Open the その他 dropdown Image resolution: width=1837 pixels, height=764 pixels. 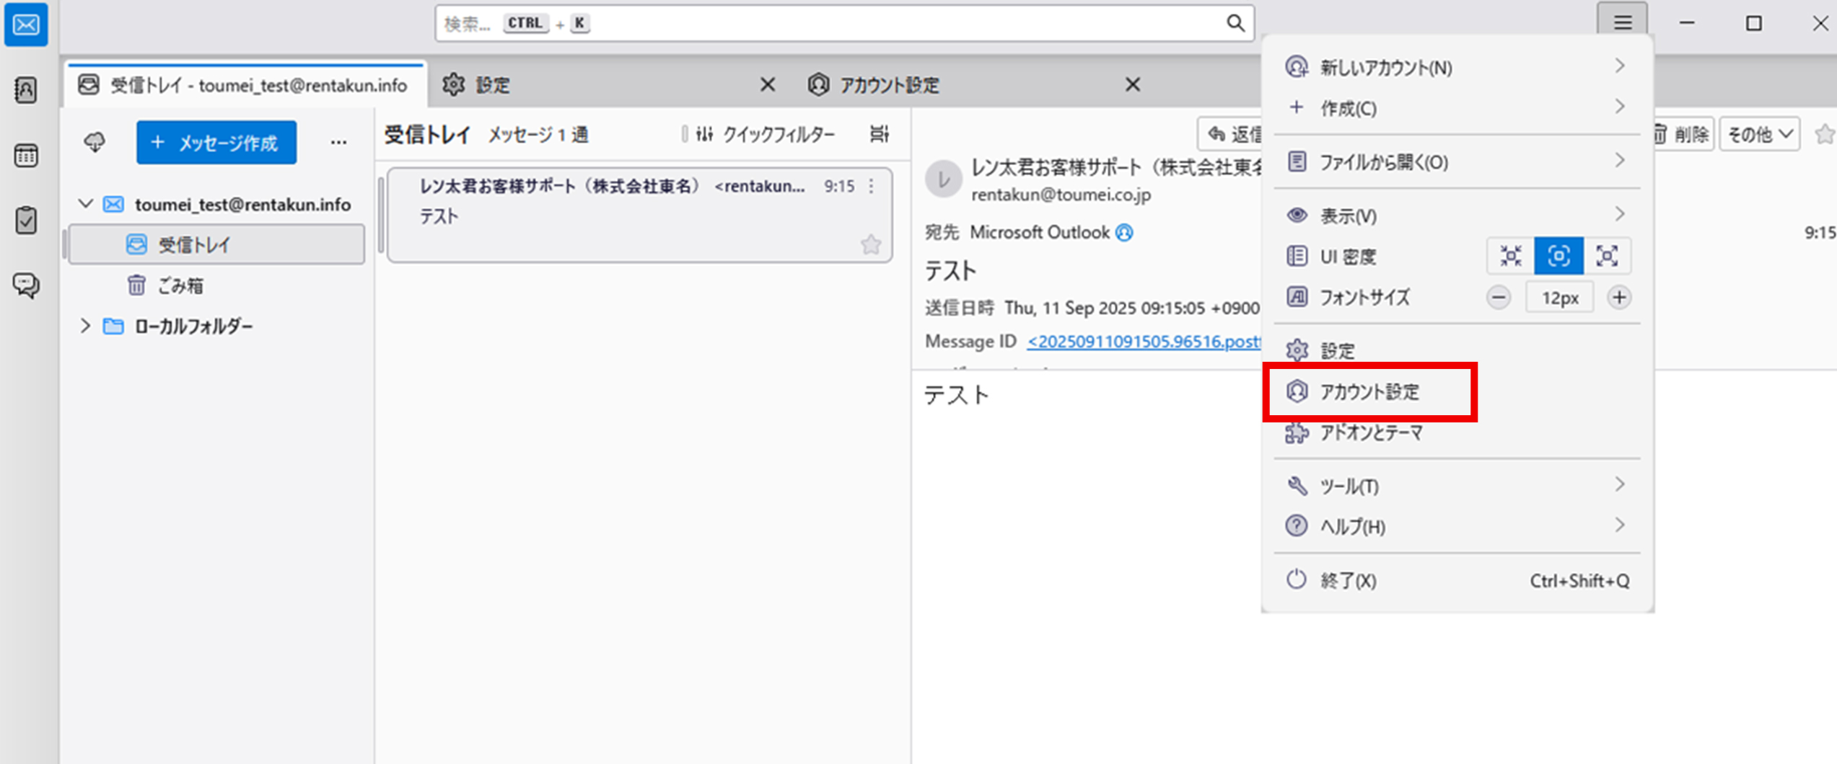(x=1759, y=134)
